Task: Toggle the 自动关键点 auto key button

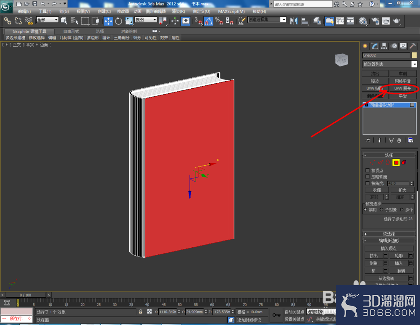Action: point(294,312)
